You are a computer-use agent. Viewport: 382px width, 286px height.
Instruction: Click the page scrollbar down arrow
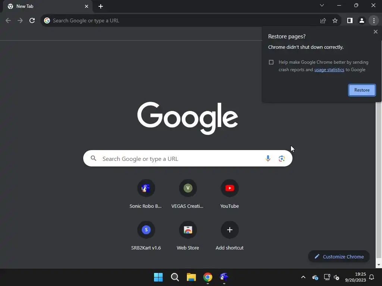click(379, 265)
